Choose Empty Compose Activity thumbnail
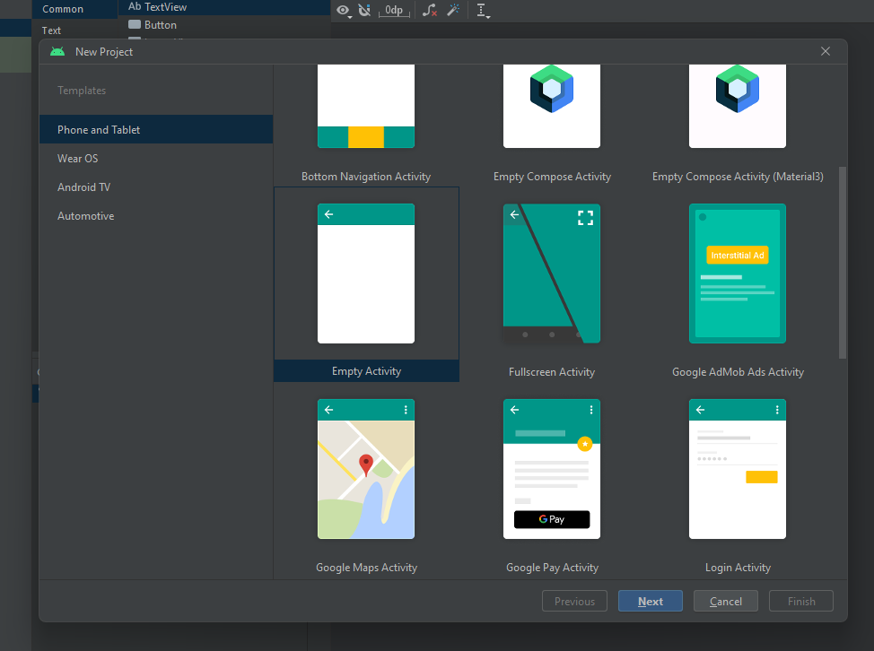The height and width of the screenshot is (651, 874). pos(552,106)
